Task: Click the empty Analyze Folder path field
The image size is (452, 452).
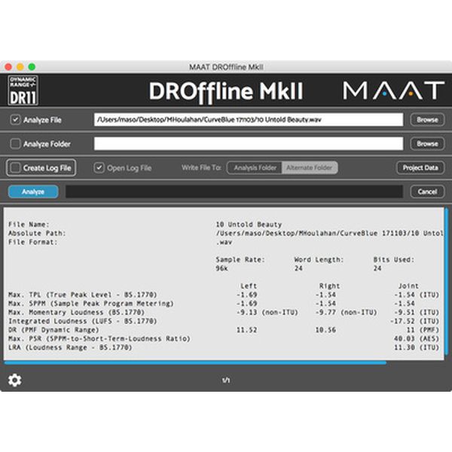Action: coord(249,143)
